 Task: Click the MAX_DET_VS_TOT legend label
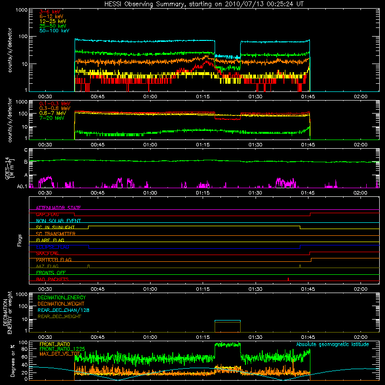[60, 354]
